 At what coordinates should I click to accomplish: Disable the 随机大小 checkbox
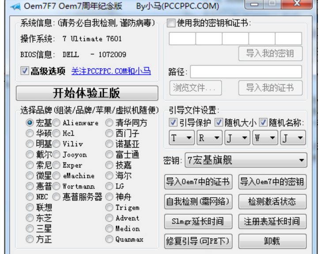219,123
